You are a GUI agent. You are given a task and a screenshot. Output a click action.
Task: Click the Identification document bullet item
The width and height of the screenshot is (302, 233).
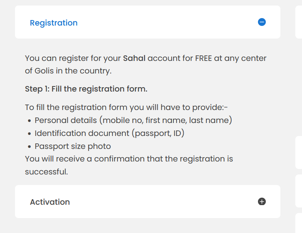109,133
